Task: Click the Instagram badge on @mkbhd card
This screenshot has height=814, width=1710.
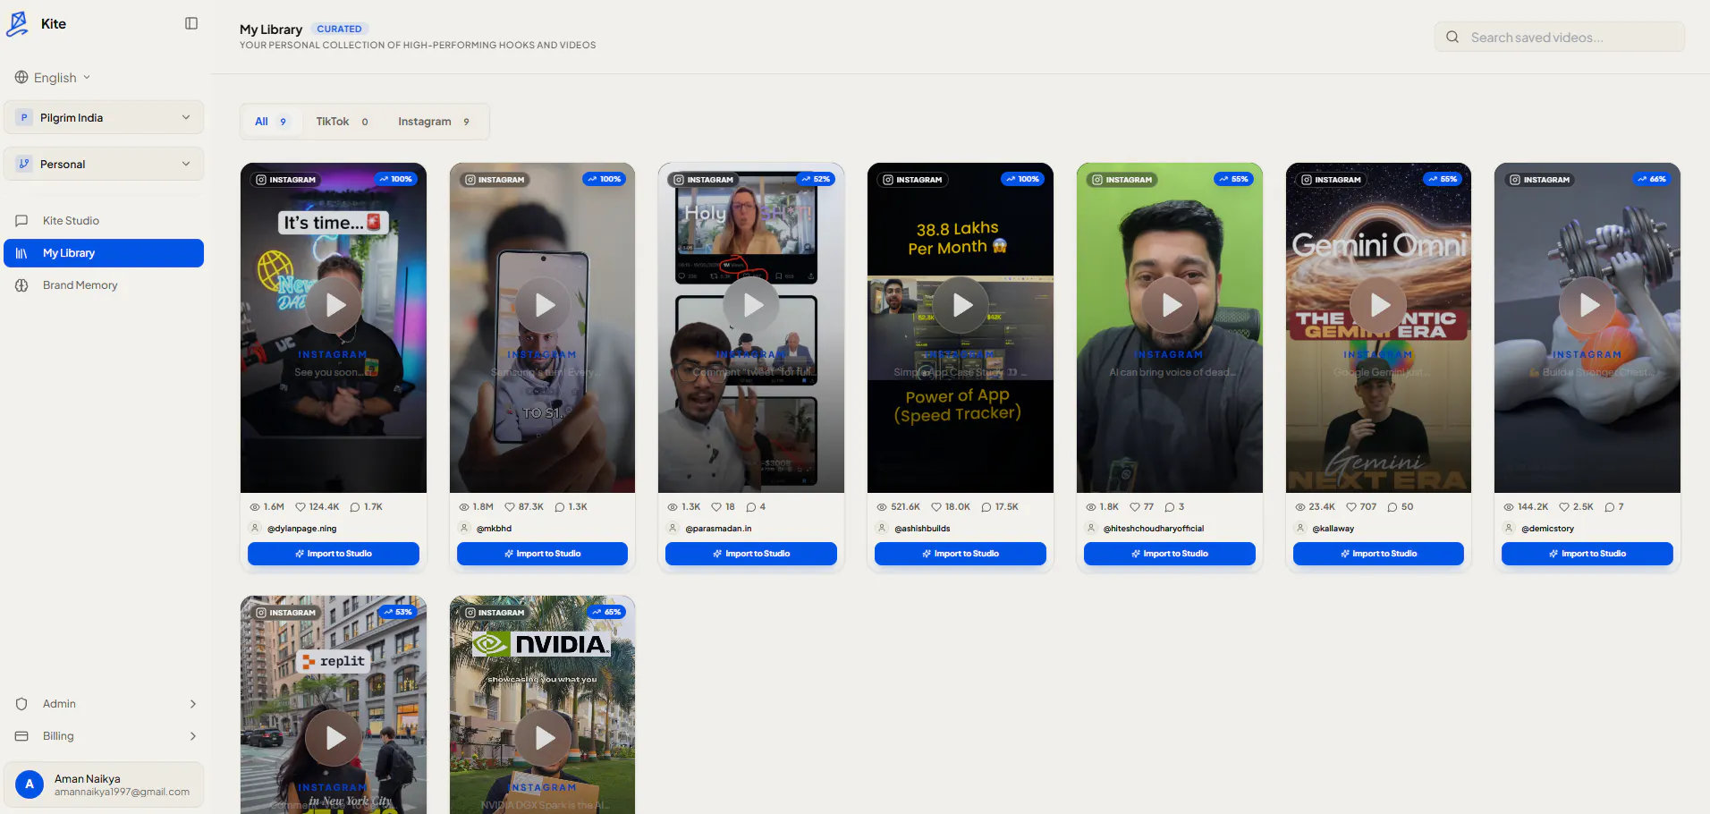Action: pos(495,180)
